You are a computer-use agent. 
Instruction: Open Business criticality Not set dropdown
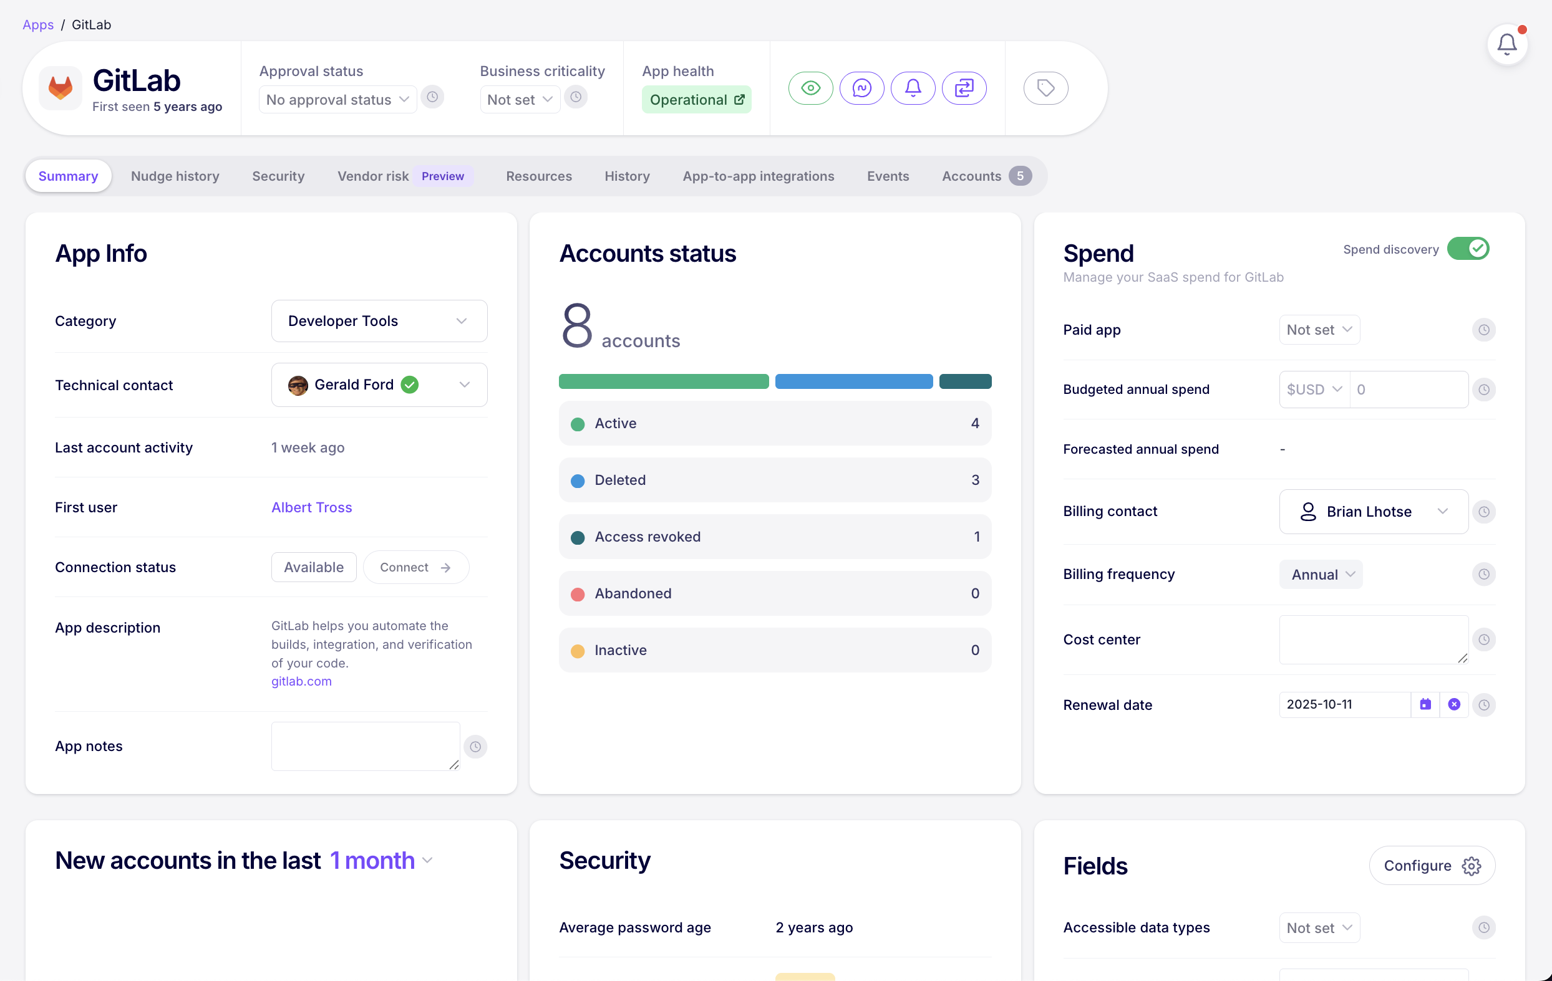pyautogui.click(x=520, y=100)
